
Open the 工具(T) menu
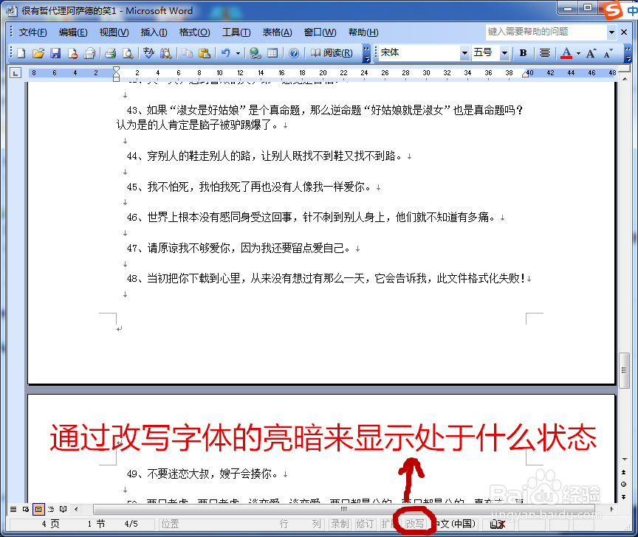[236, 32]
